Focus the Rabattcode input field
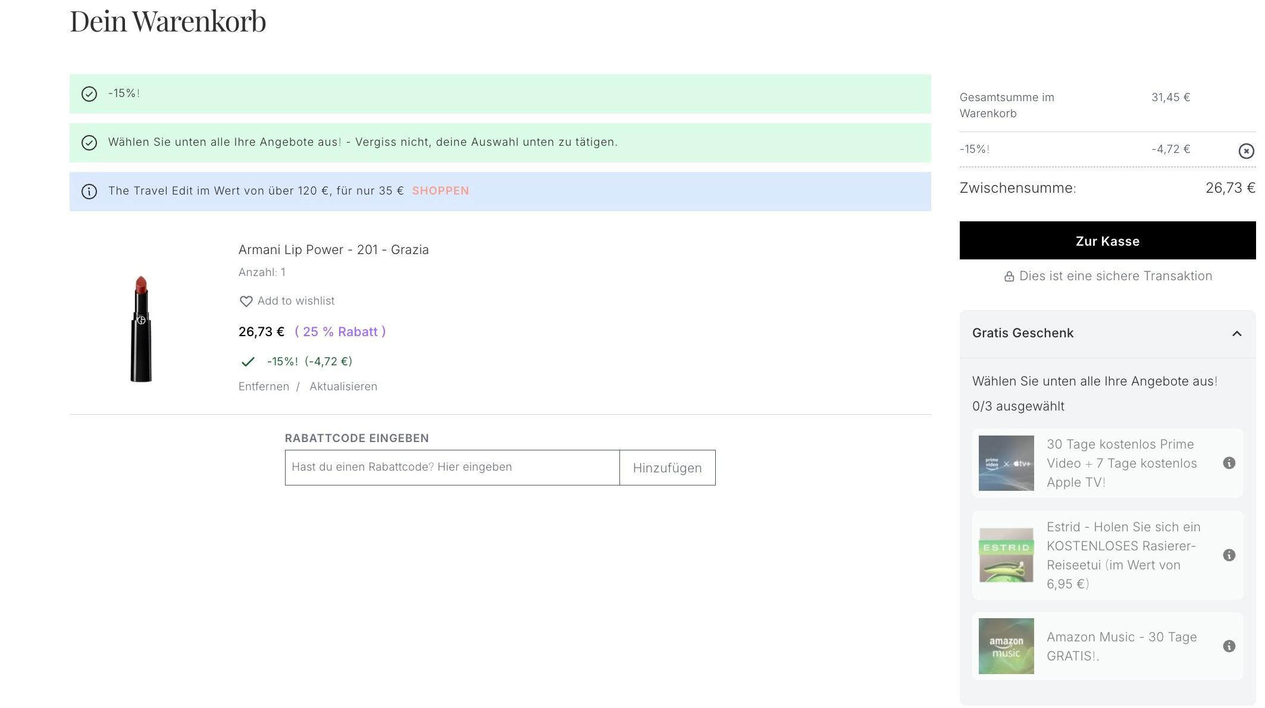Screen dimensions: 1265x708 coord(452,468)
